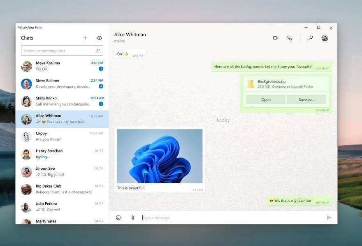The image size is (362, 246).
Task: Start a new chat with plus icon
Action: pos(85,38)
